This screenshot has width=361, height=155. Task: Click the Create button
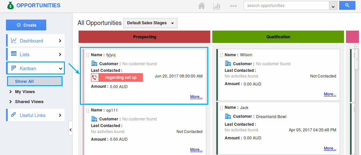tap(26, 25)
